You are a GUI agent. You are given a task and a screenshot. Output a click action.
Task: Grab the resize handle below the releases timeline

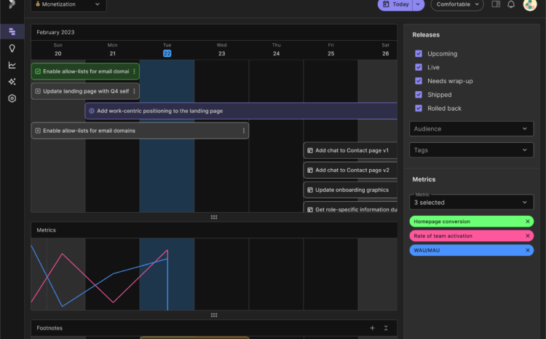[x=214, y=217]
